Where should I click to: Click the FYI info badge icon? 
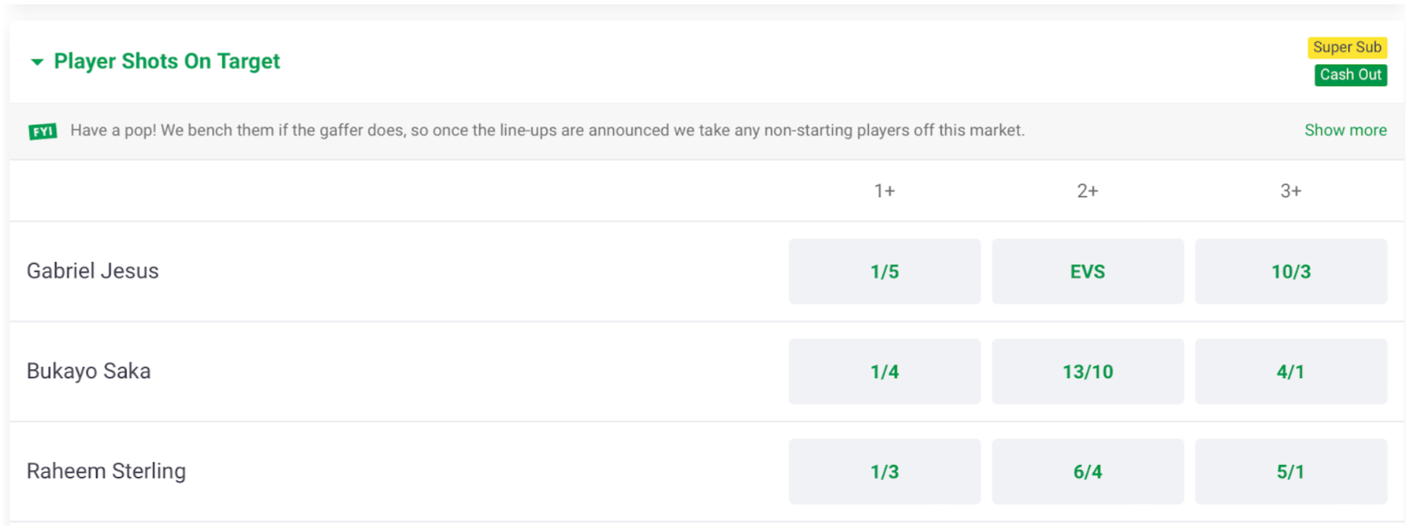point(43,131)
